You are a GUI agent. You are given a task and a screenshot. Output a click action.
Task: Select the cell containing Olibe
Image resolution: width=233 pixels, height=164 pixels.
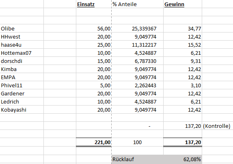click(x=22, y=28)
